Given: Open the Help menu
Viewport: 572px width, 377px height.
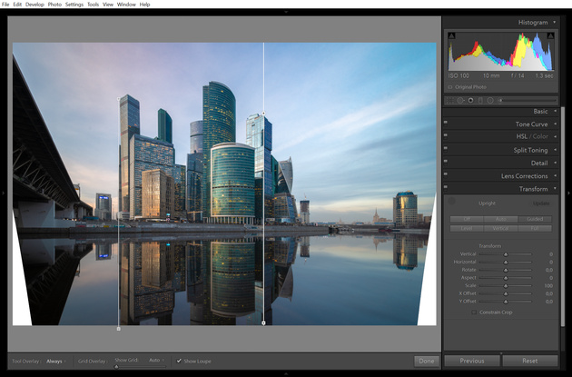Looking at the screenshot, I should pos(145,5).
